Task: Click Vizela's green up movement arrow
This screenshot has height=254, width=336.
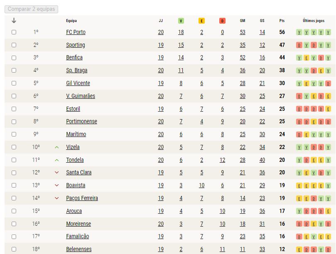Action: (x=57, y=147)
